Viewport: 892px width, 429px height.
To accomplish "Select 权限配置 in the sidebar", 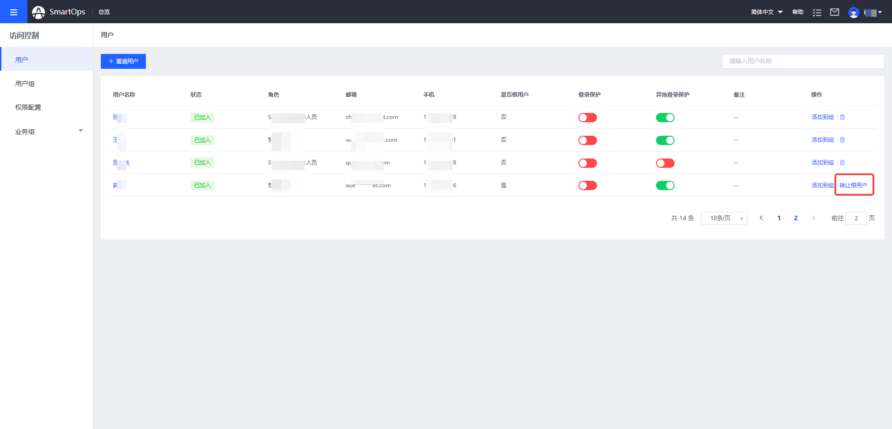I will pos(28,107).
